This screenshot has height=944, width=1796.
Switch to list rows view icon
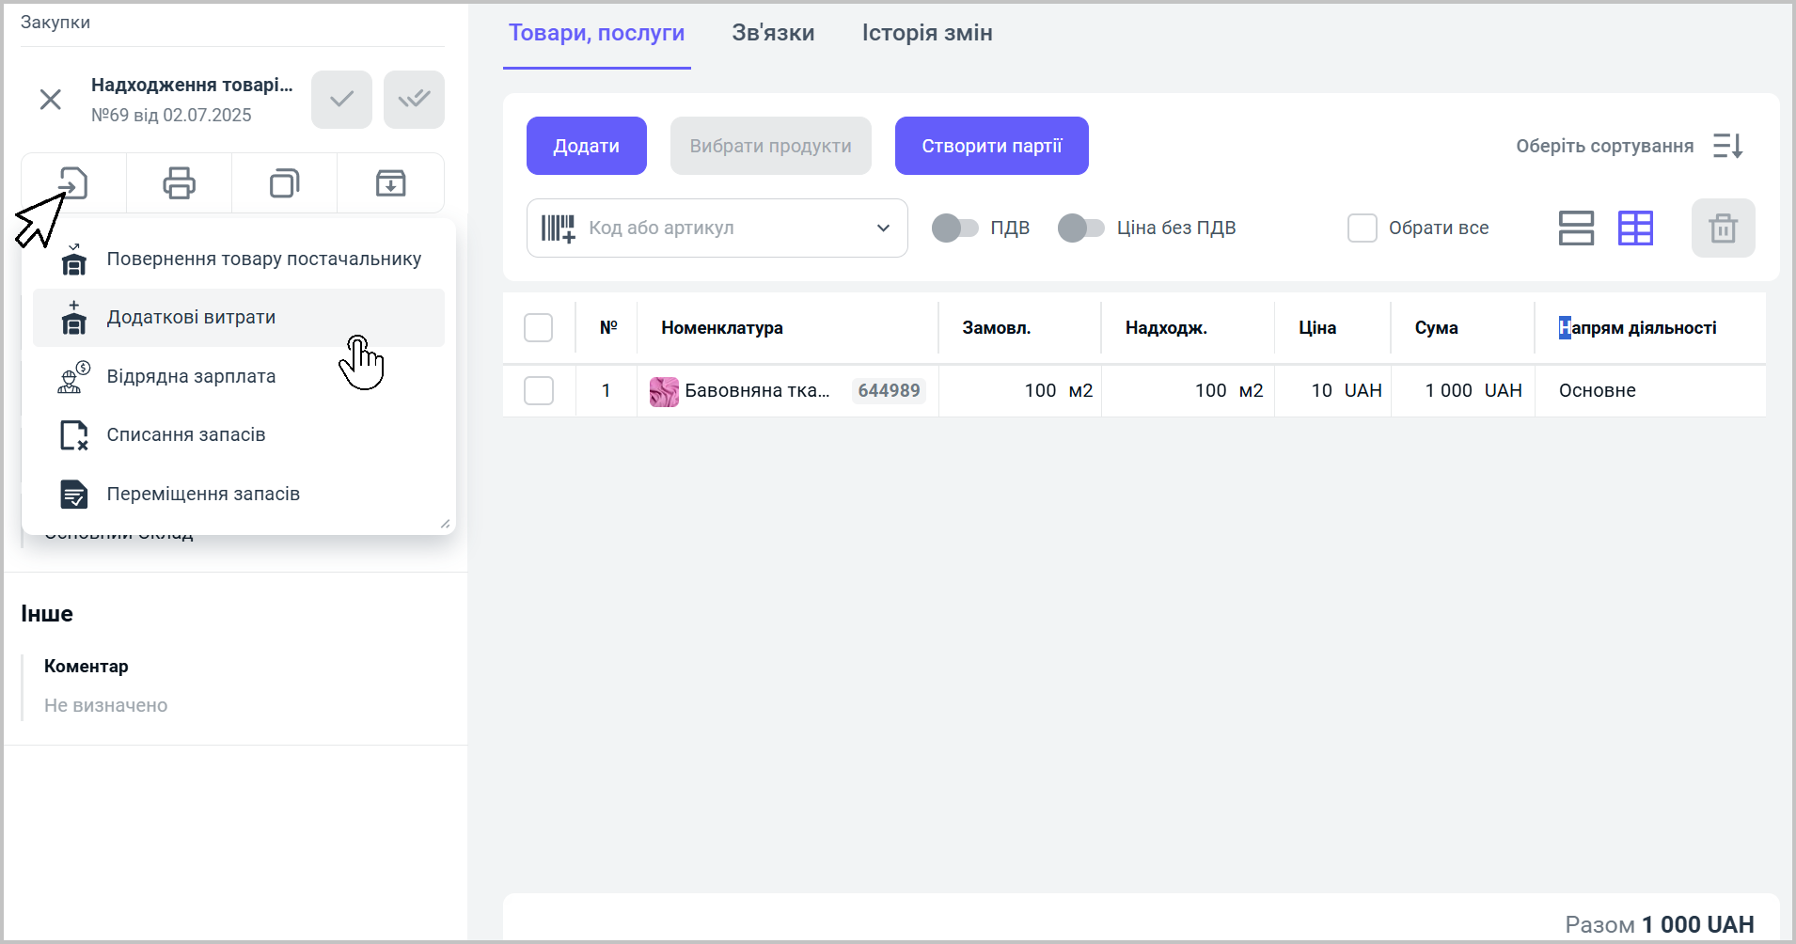click(1576, 228)
